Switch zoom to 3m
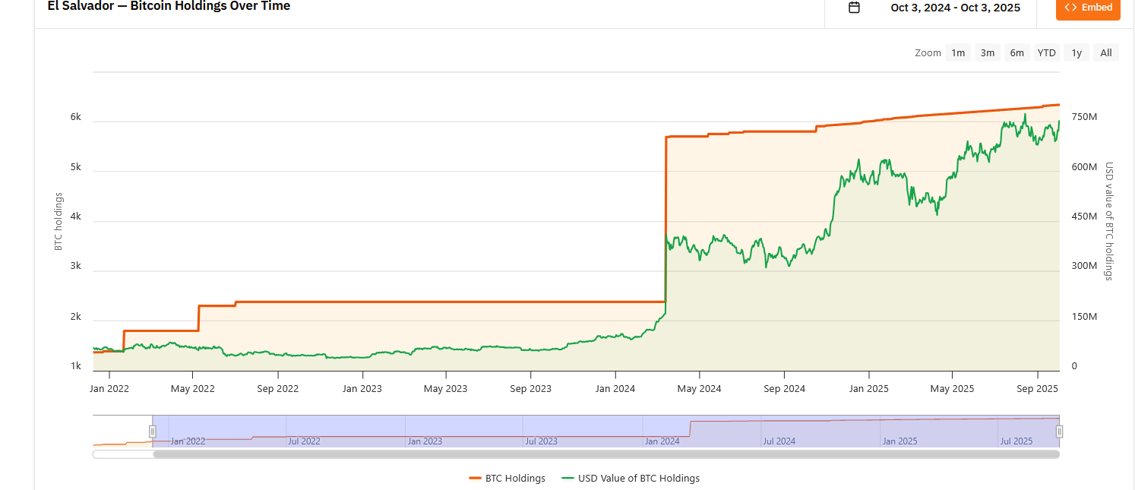 987,52
